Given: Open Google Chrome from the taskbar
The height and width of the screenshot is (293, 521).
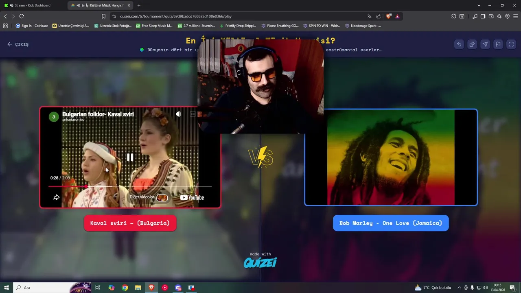Looking at the screenshot, I should (x=125, y=288).
